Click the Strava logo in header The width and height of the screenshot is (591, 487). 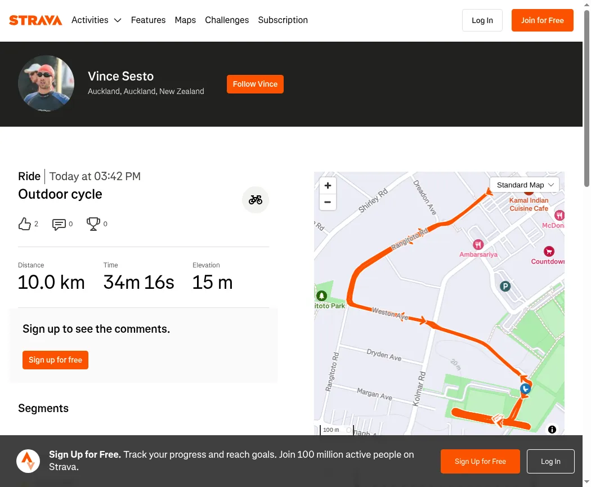tap(35, 20)
